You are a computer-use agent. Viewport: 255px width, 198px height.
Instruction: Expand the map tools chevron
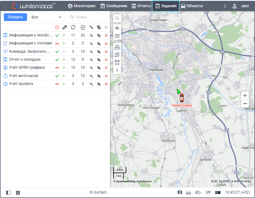[x=117, y=70]
